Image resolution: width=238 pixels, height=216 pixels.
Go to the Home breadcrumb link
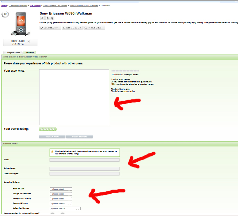coord(4,6)
